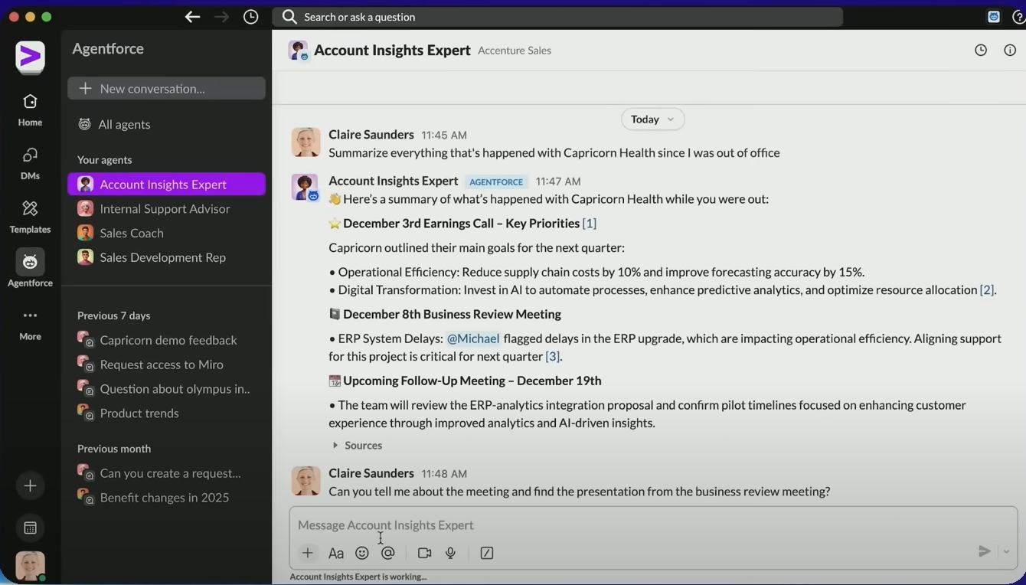Click the plus attachment button in composer
Image resolution: width=1026 pixels, height=585 pixels.
308,552
